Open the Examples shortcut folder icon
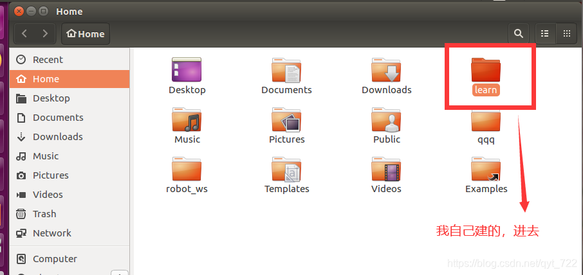583x275 pixels. coord(486,168)
